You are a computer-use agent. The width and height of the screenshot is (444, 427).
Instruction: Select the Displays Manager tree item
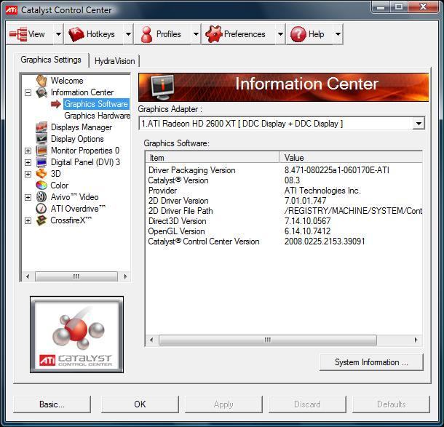point(82,127)
